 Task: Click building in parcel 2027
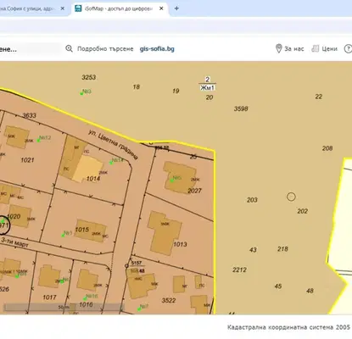(x=180, y=176)
